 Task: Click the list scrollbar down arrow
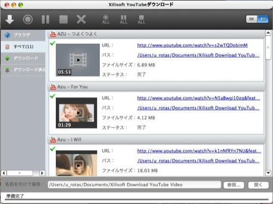pyautogui.click(x=268, y=173)
